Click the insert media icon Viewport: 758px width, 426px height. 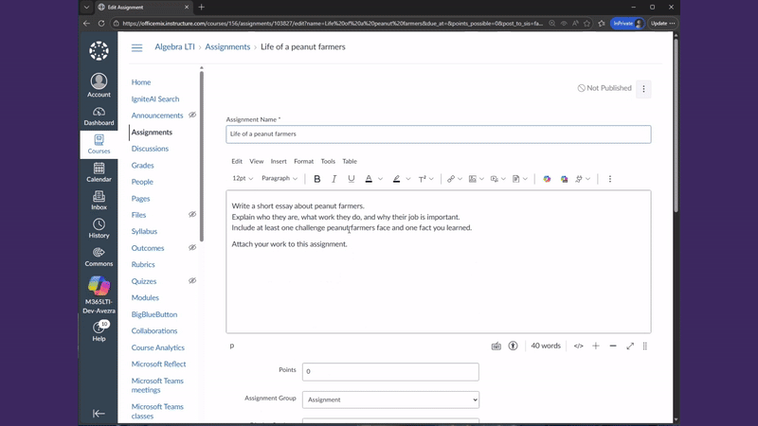[x=494, y=179]
